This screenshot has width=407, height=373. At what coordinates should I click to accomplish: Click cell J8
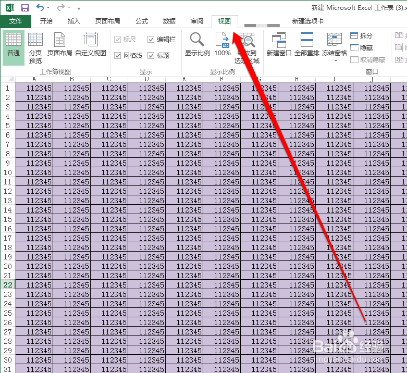coord(372,154)
